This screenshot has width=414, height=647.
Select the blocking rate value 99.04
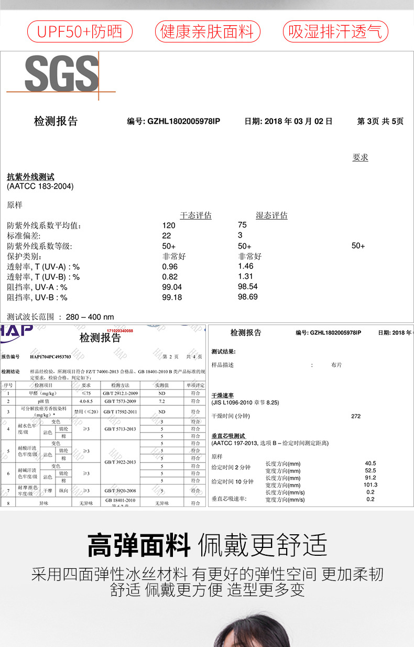tap(172, 287)
